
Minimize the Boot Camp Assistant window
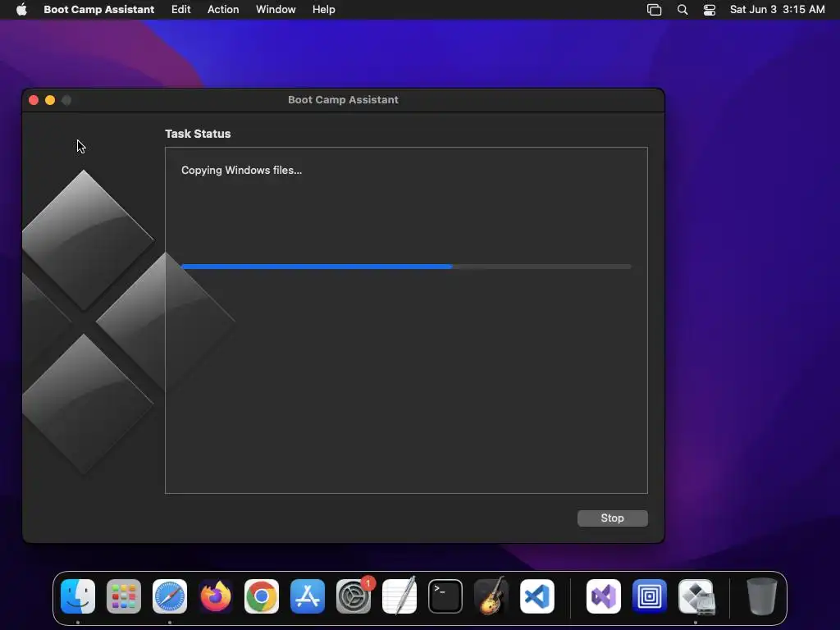50,100
